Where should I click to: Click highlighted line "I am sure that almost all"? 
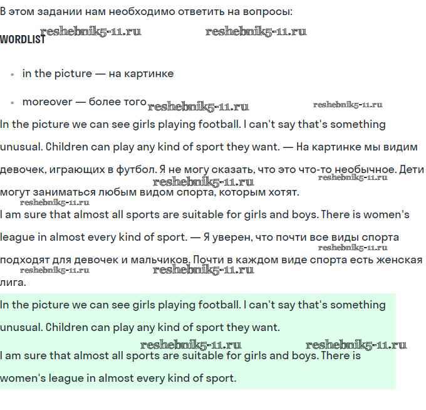(x=180, y=355)
